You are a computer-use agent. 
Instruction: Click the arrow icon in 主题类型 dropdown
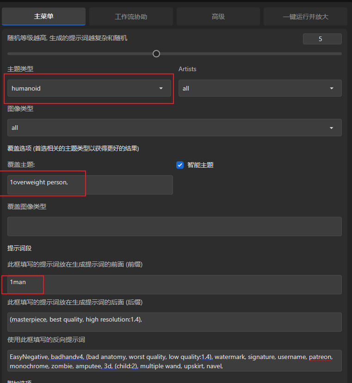click(161, 88)
